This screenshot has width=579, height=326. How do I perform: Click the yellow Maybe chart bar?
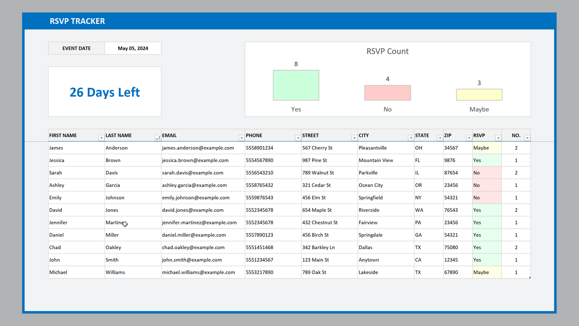(x=479, y=95)
